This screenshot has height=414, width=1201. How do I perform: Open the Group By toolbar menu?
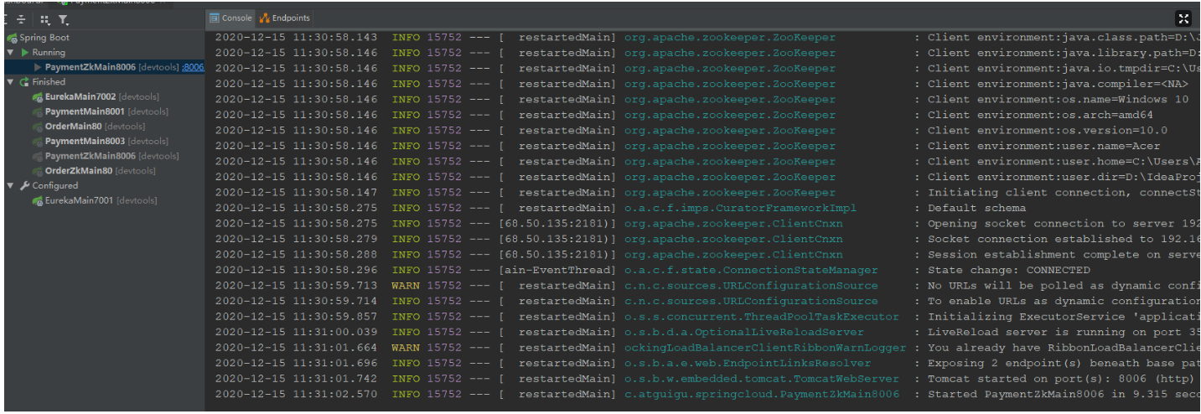tap(44, 19)
